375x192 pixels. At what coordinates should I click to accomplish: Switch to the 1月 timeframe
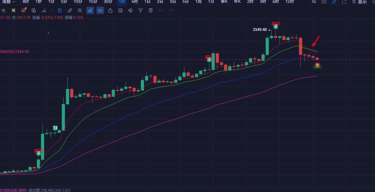coord(211,2)
